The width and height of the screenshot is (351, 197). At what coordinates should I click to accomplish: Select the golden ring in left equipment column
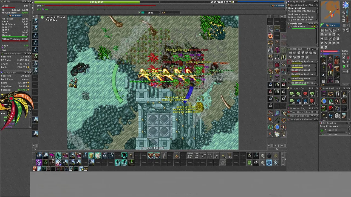click(x=270, y=43)
